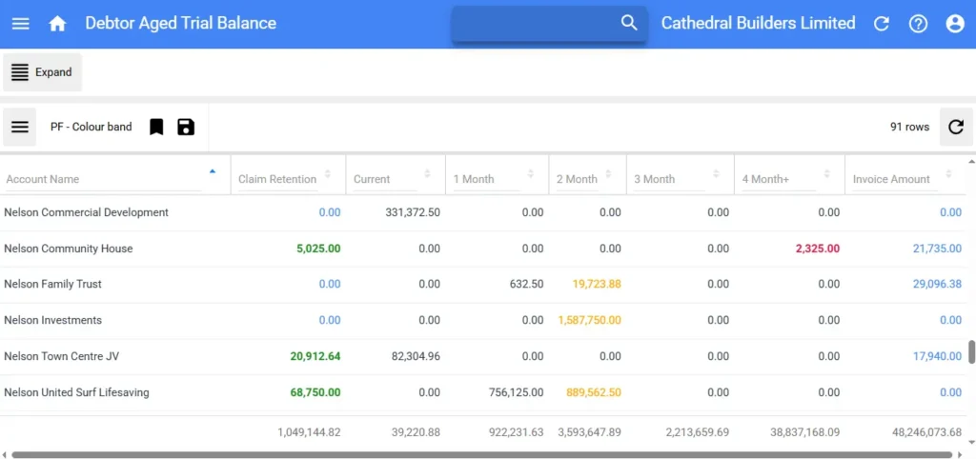Click the 82,304.96 current amount

point(416,356)
